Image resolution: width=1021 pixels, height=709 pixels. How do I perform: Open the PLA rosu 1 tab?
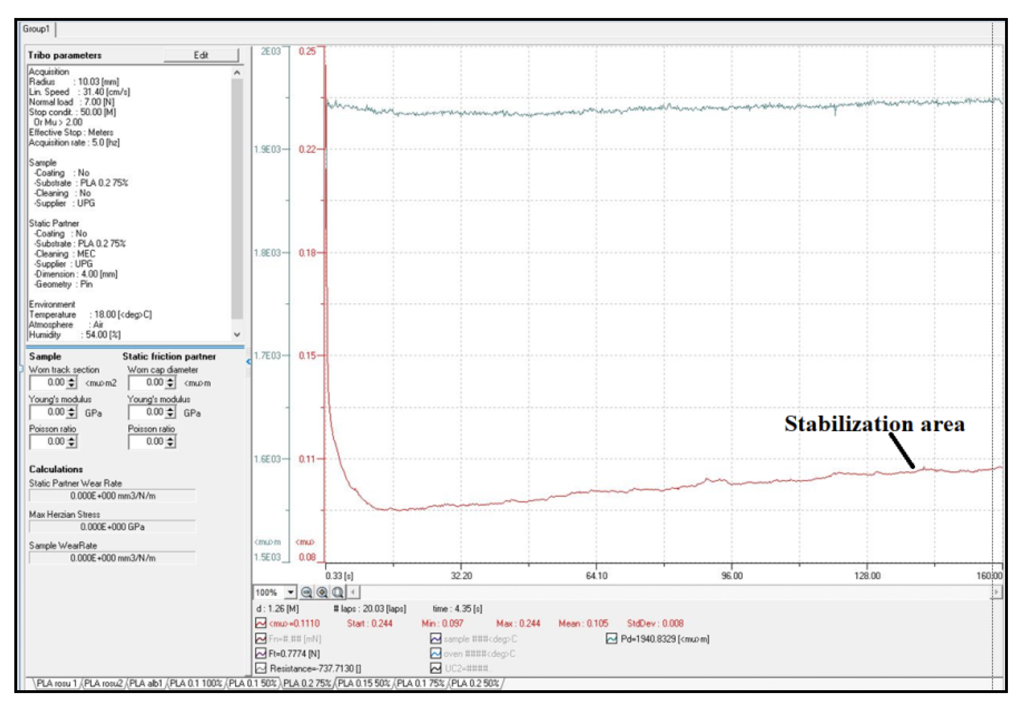[56, 684]
